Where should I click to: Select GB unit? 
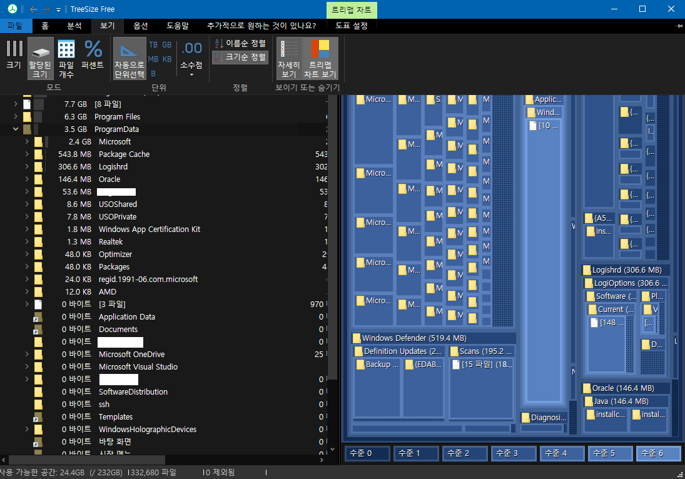point(167,45)
